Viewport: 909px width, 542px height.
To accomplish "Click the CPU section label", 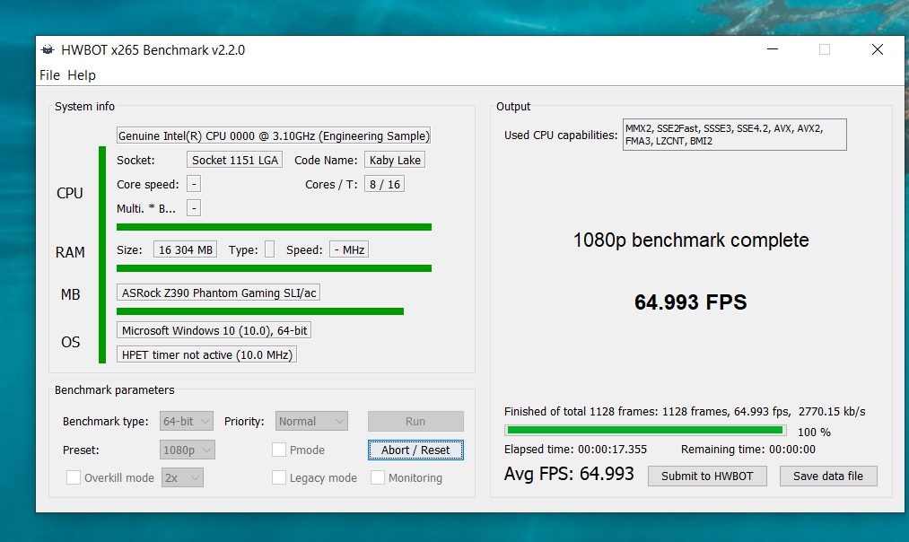I will point(70,193).
